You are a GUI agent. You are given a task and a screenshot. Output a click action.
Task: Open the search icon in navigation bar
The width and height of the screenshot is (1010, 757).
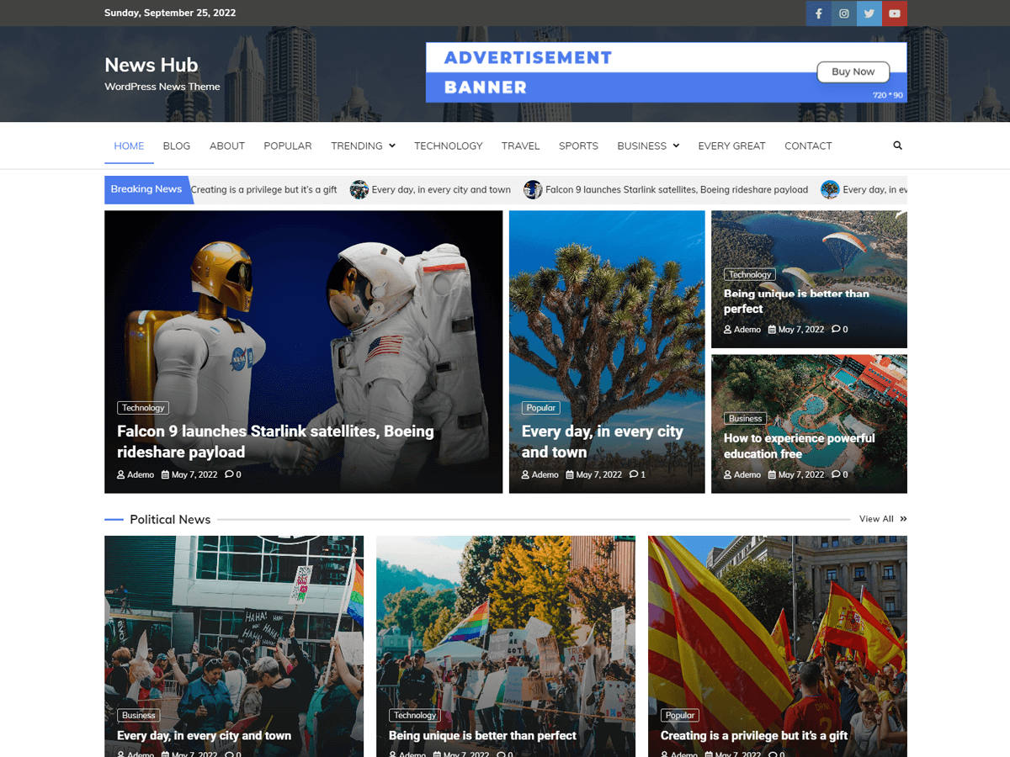[897, 146]
